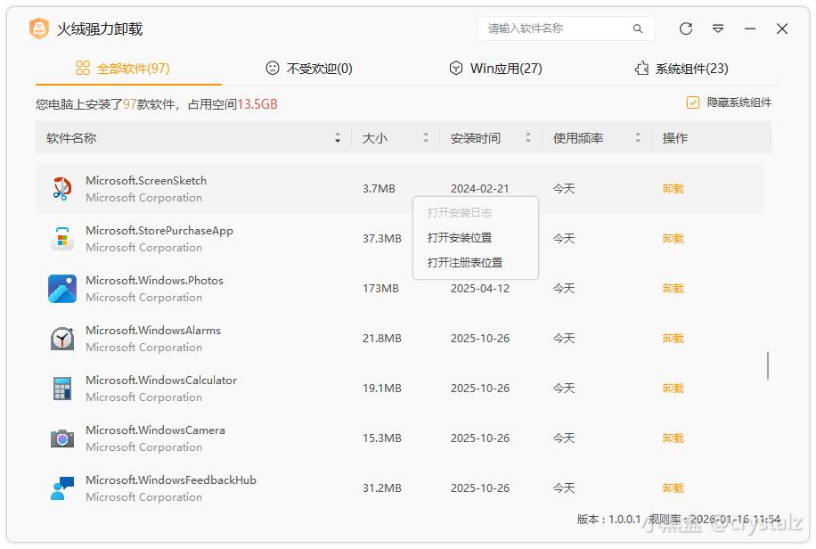Image resolution: width=816 pixels, height=549 pixels.
Task: Uninstall Microsoft.WindowsAlarms via 卸载
Action: 673,339
